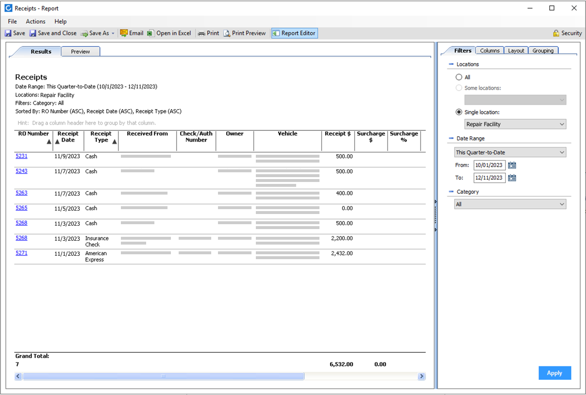Image resolution: width=586 pixels, height=395 pixels.
Task: Open the Help menu
Action: pos(61,21)
